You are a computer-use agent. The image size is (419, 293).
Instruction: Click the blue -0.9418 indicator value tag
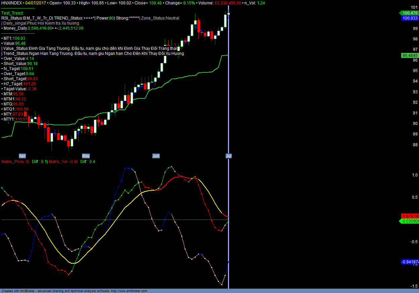click(x=410, y=262)
